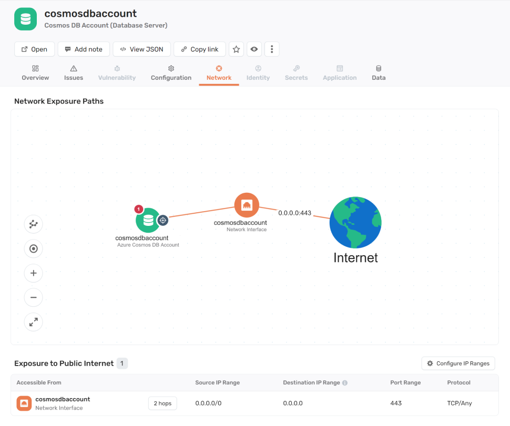
Task: Click the Source IP Range column header
Action: 217,382
